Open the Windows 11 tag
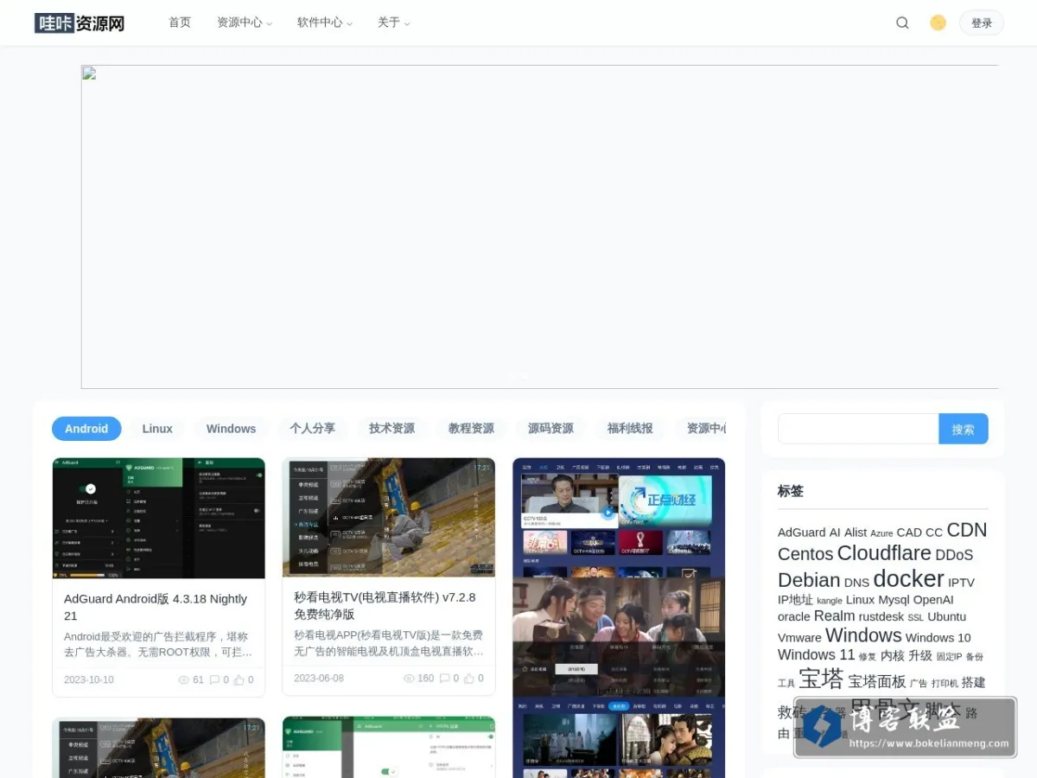Image resolution: width=1037 pixels, height=778 pixels. tap(816, 655)
